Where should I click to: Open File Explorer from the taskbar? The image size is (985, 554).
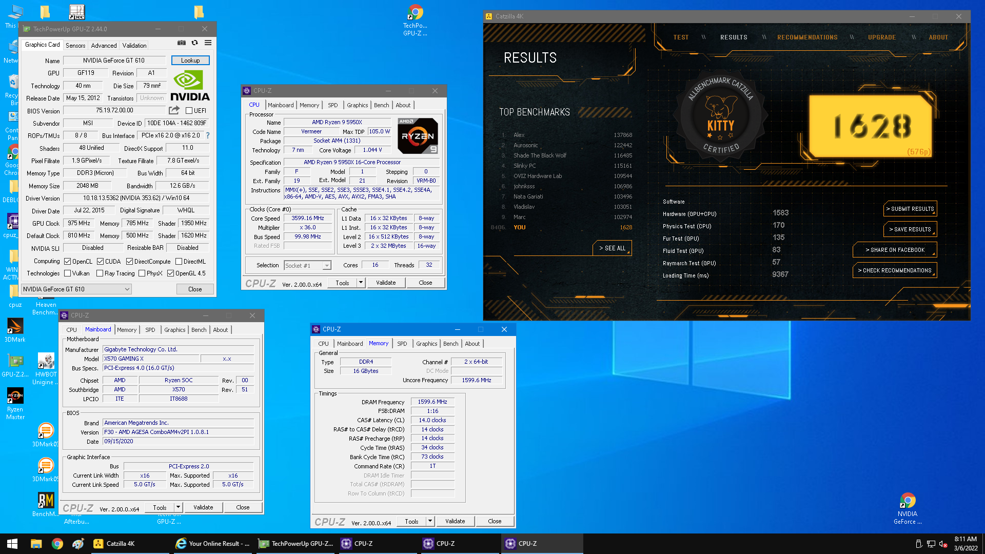36,544
